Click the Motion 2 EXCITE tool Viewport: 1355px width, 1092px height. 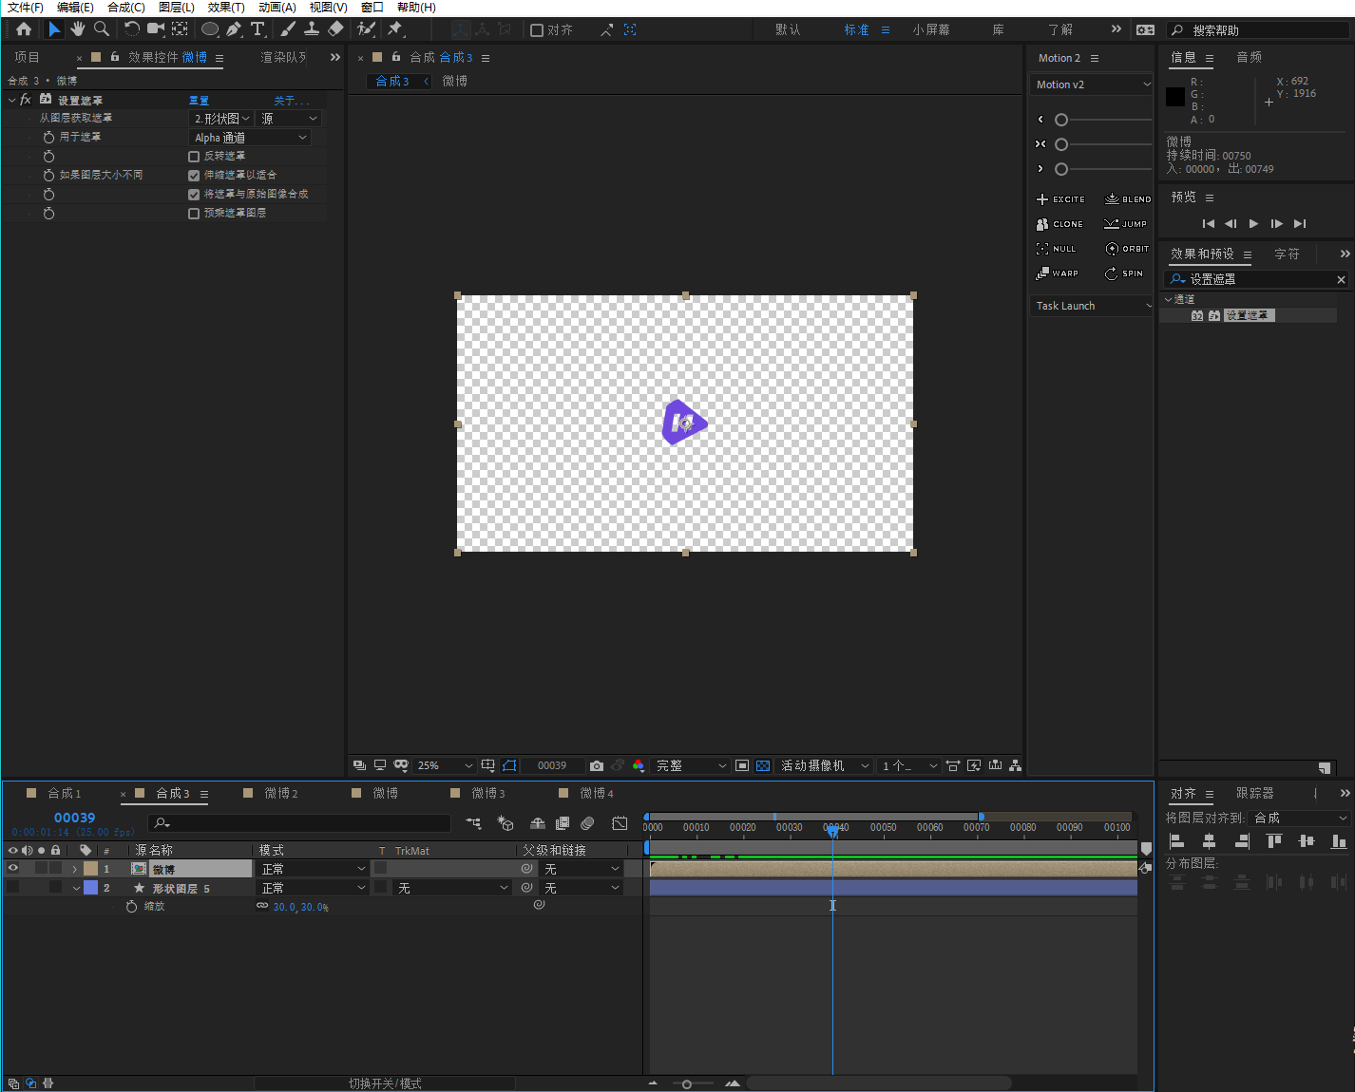(1060, 199)
